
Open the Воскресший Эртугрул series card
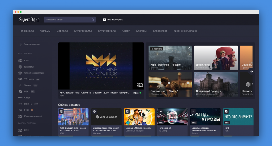(x=216, y=84)
